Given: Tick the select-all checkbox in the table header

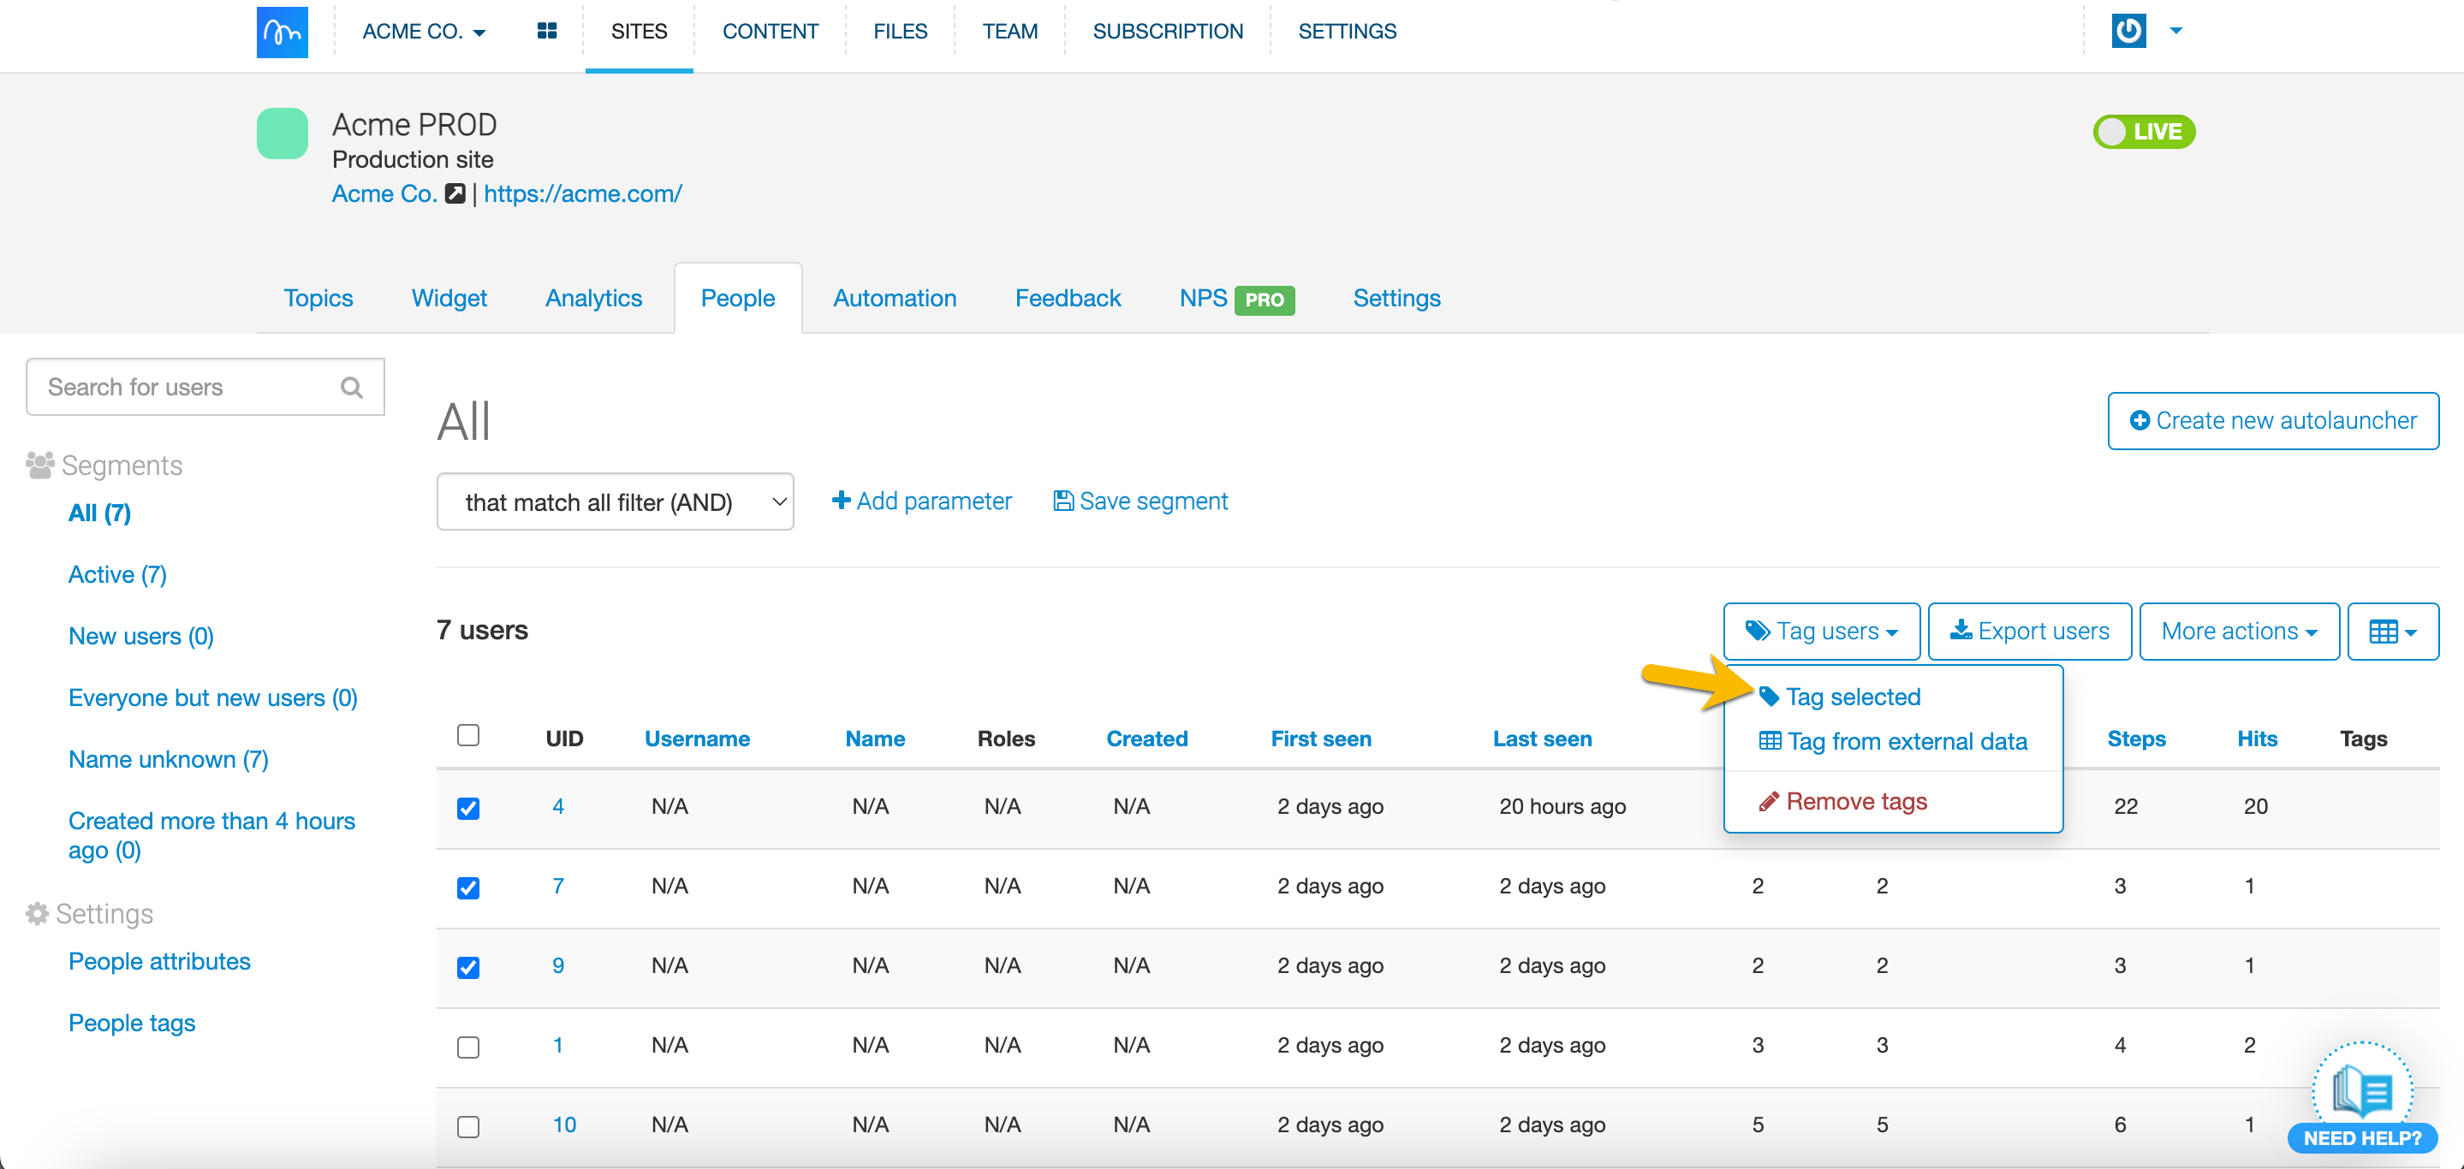Looking at the screenshot, I should (x=467, y=735).
